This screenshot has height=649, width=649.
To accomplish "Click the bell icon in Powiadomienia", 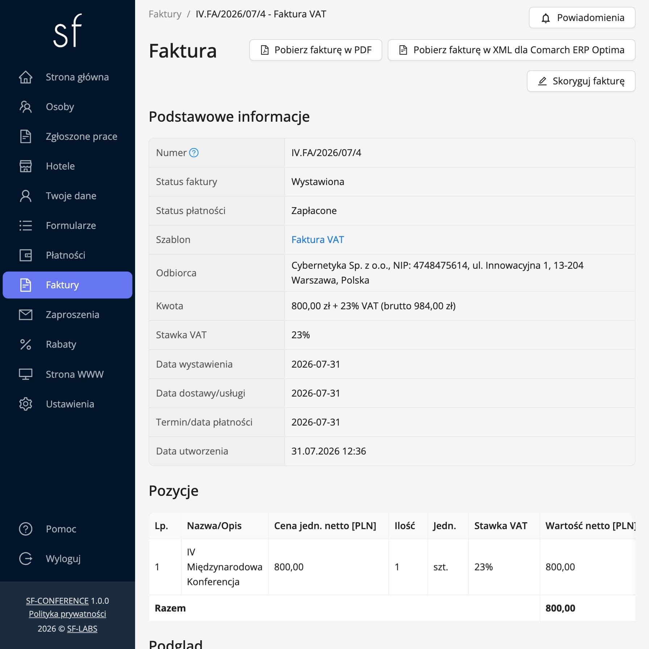I will [545, 18].
